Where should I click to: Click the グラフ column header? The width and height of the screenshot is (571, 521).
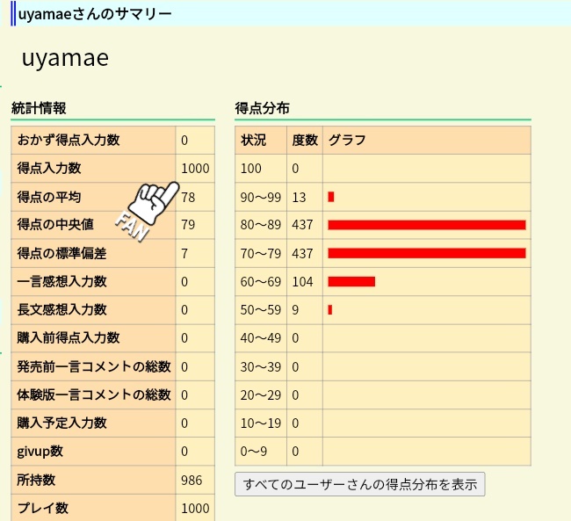[347, 140]
